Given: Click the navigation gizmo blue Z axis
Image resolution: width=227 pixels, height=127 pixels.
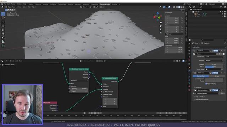Looking at the screenshot, I should 157,13.
